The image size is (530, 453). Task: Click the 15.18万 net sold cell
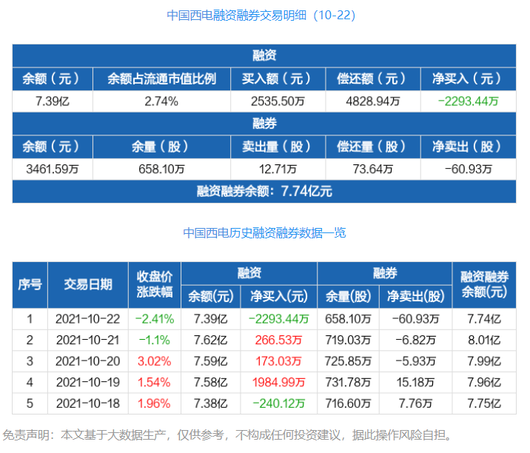coord(416,383)
